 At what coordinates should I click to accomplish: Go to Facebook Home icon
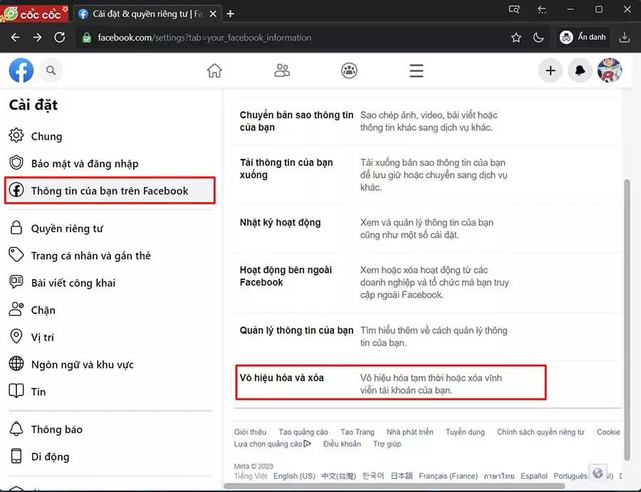pos(214,70)
